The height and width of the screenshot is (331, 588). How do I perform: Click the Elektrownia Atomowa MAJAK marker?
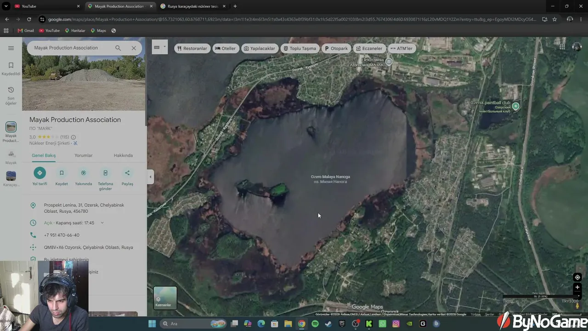(x=389, y=62)
